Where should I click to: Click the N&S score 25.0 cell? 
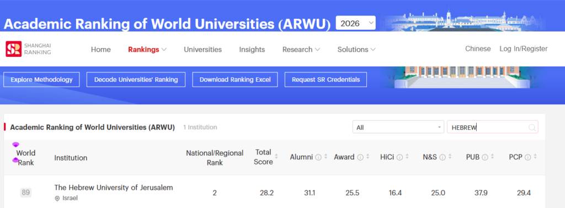point(438,193)
